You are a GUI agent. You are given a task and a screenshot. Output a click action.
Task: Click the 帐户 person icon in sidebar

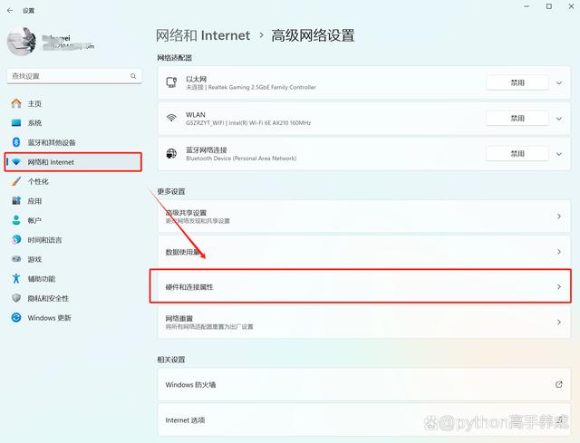tap(16, 220)
